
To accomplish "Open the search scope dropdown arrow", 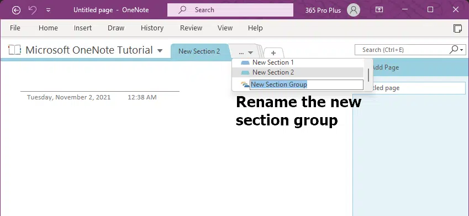I will pos(462,50).
